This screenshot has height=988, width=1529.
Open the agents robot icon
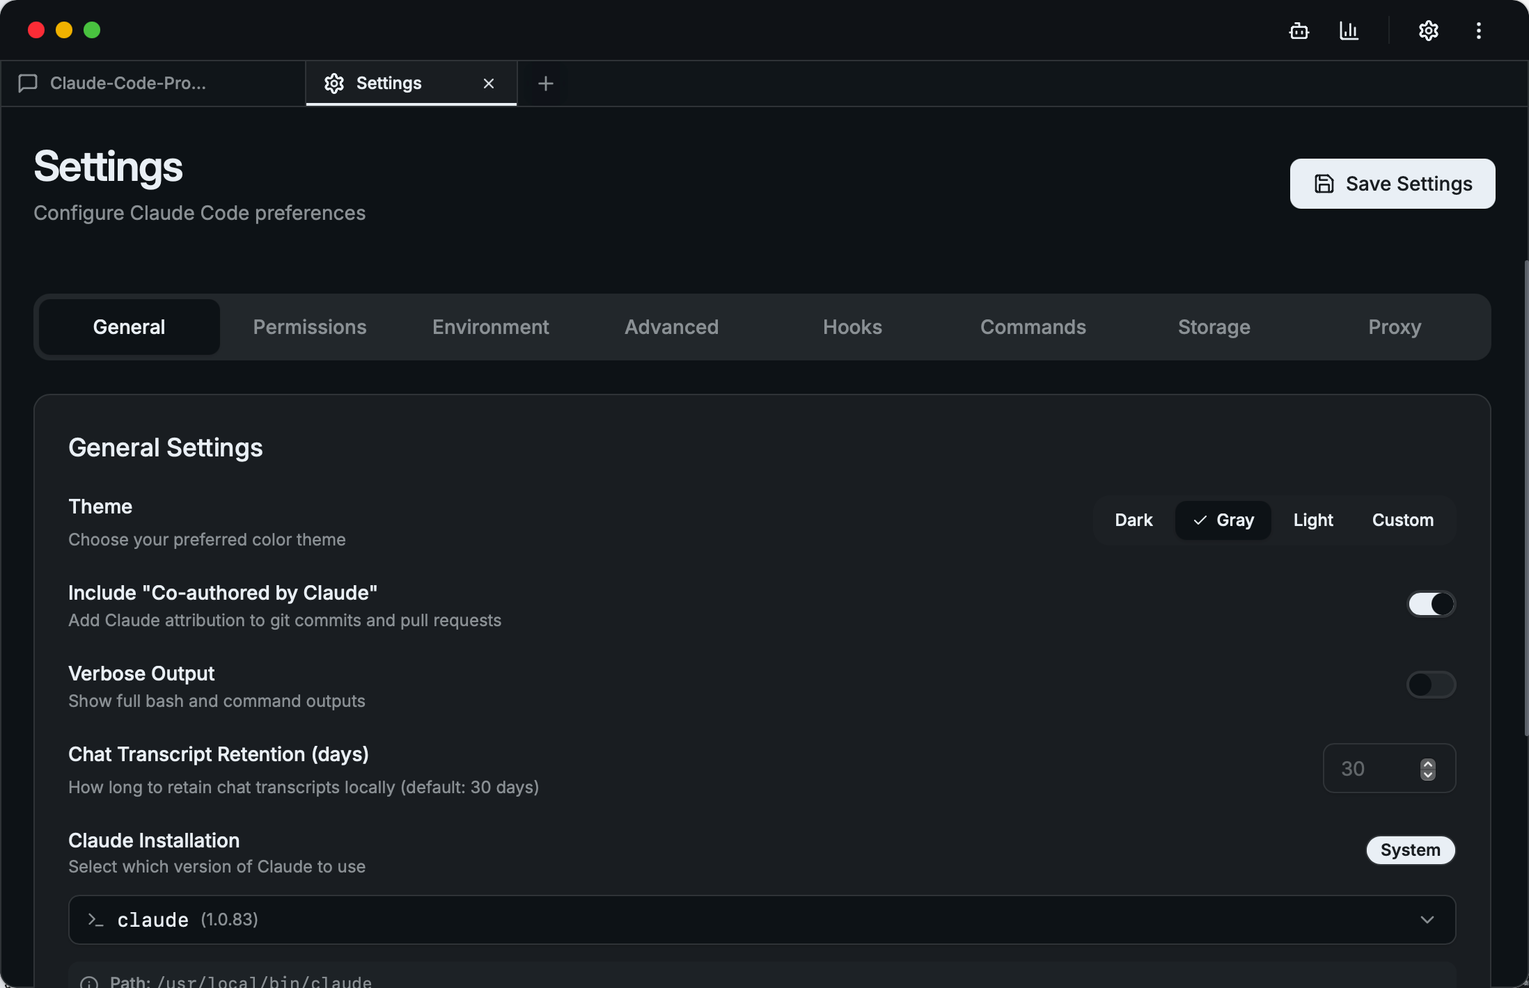coord(1299,31)
